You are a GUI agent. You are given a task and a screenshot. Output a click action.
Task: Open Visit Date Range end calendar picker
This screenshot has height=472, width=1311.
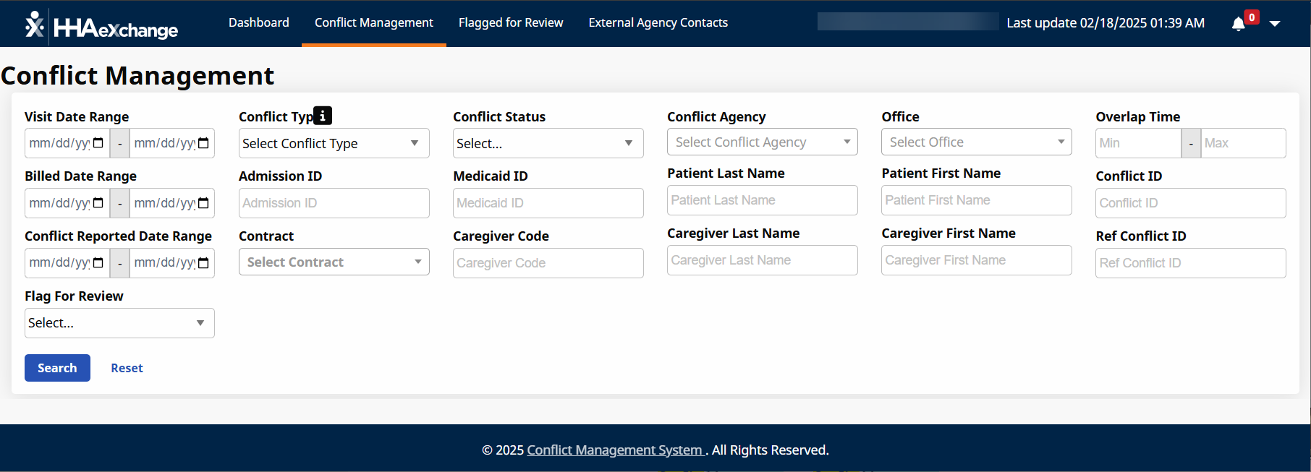pyautogui.click(x=203, y=143)
